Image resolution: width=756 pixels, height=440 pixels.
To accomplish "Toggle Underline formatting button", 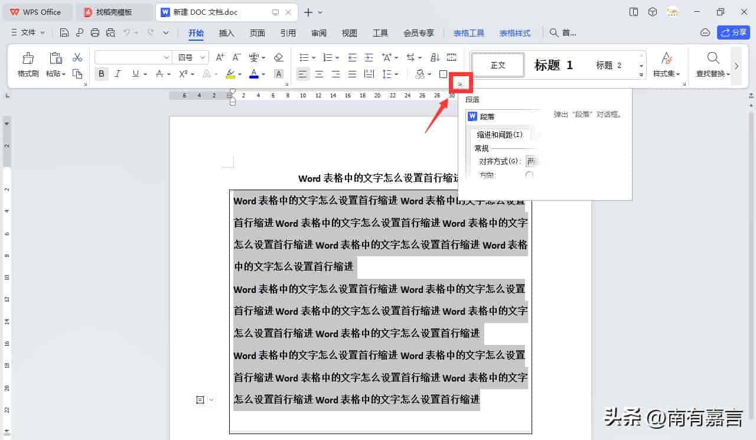I will [x=136, y=74].
